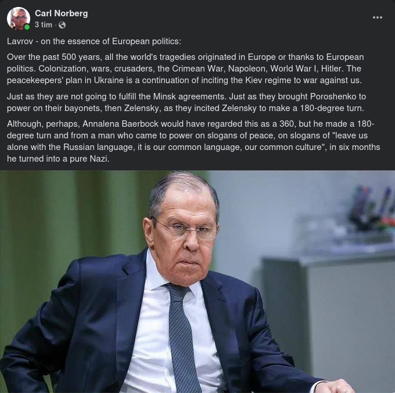
Task: Click the "Lavrov - on the essence" line
Action: pos(94,41)
